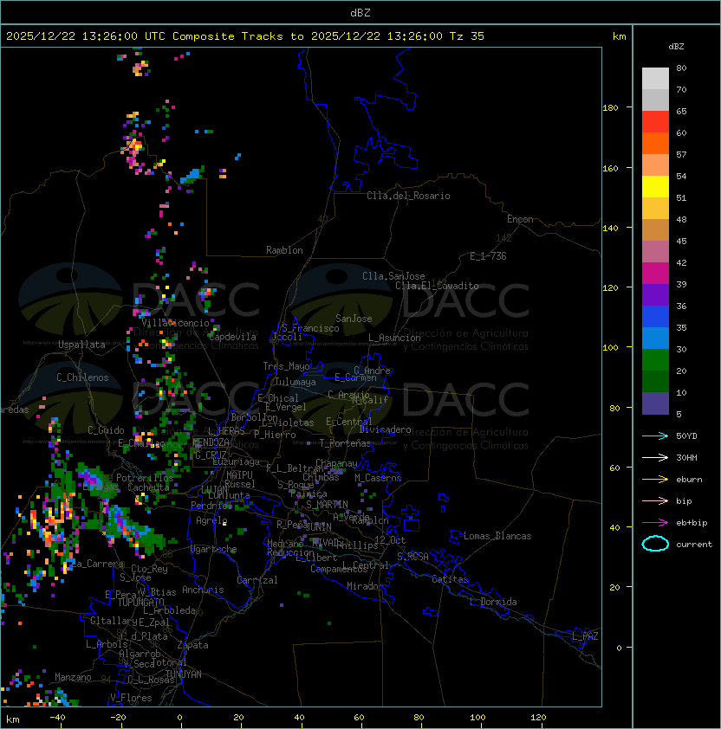Click the '-40' tick on the horizontal km axis
The image size is (721, 729).
pyautogui.click(x=57, y=718)
